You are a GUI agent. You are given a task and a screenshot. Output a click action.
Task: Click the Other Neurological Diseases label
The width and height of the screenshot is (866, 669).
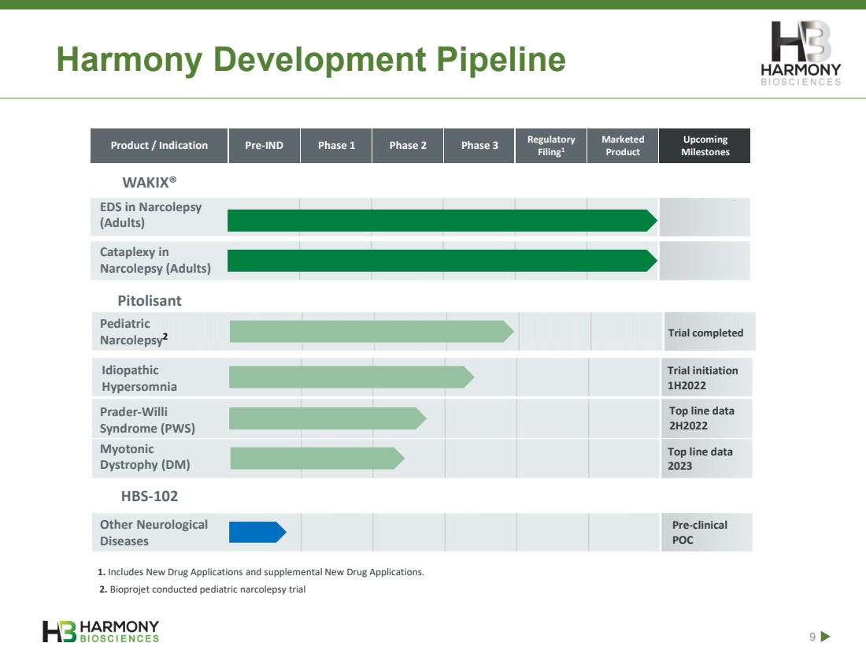(154, 533)
